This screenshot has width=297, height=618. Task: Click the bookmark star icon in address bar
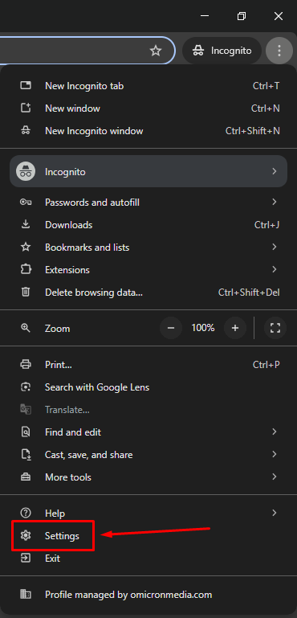pyautogui.click(x=156, y=51)
